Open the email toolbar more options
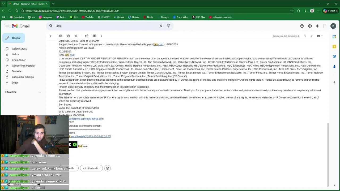 [x=101, y=36]
